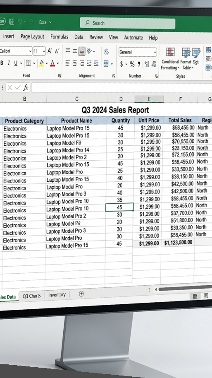
Task: Click into the Search box
Action: [128, 23]
